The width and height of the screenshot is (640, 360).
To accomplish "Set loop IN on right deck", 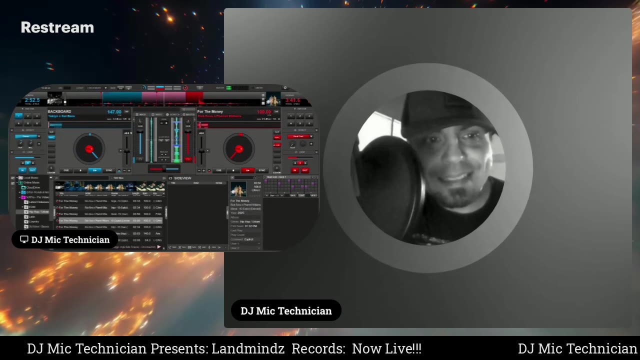I will click(x=294, y=170).
